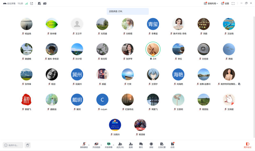255x151 pixels.
Task: Open the 成员(38) members panel
Action: coord(120,145)
